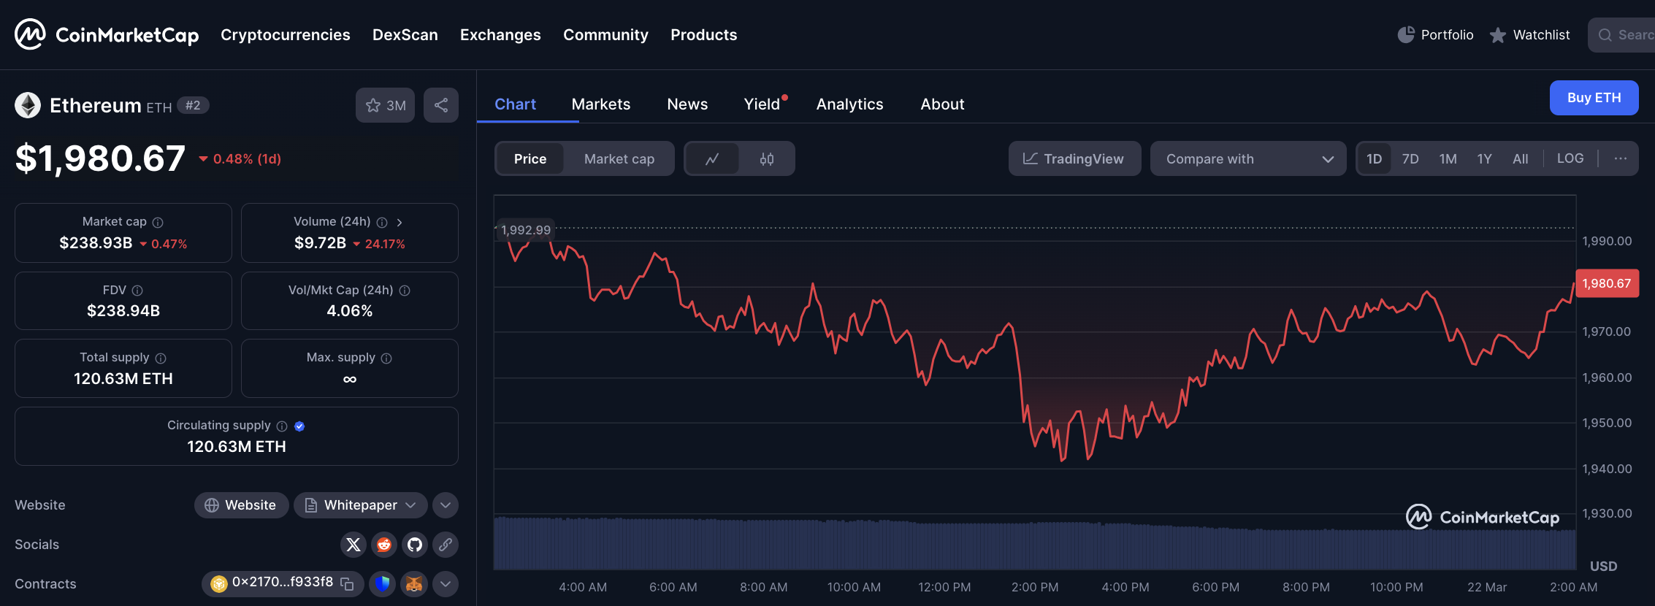
Task: Set chart range to 1D
Action: click(x=1375, y=158)
